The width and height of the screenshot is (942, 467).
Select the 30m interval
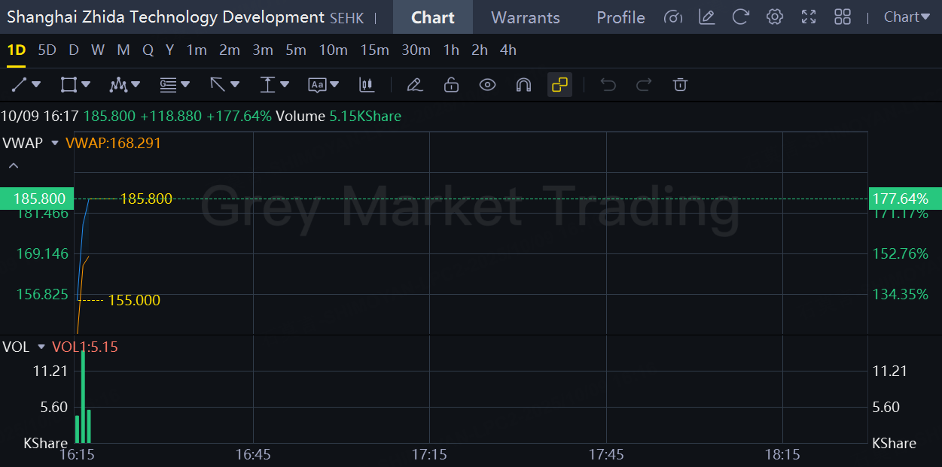click(416, 50)
